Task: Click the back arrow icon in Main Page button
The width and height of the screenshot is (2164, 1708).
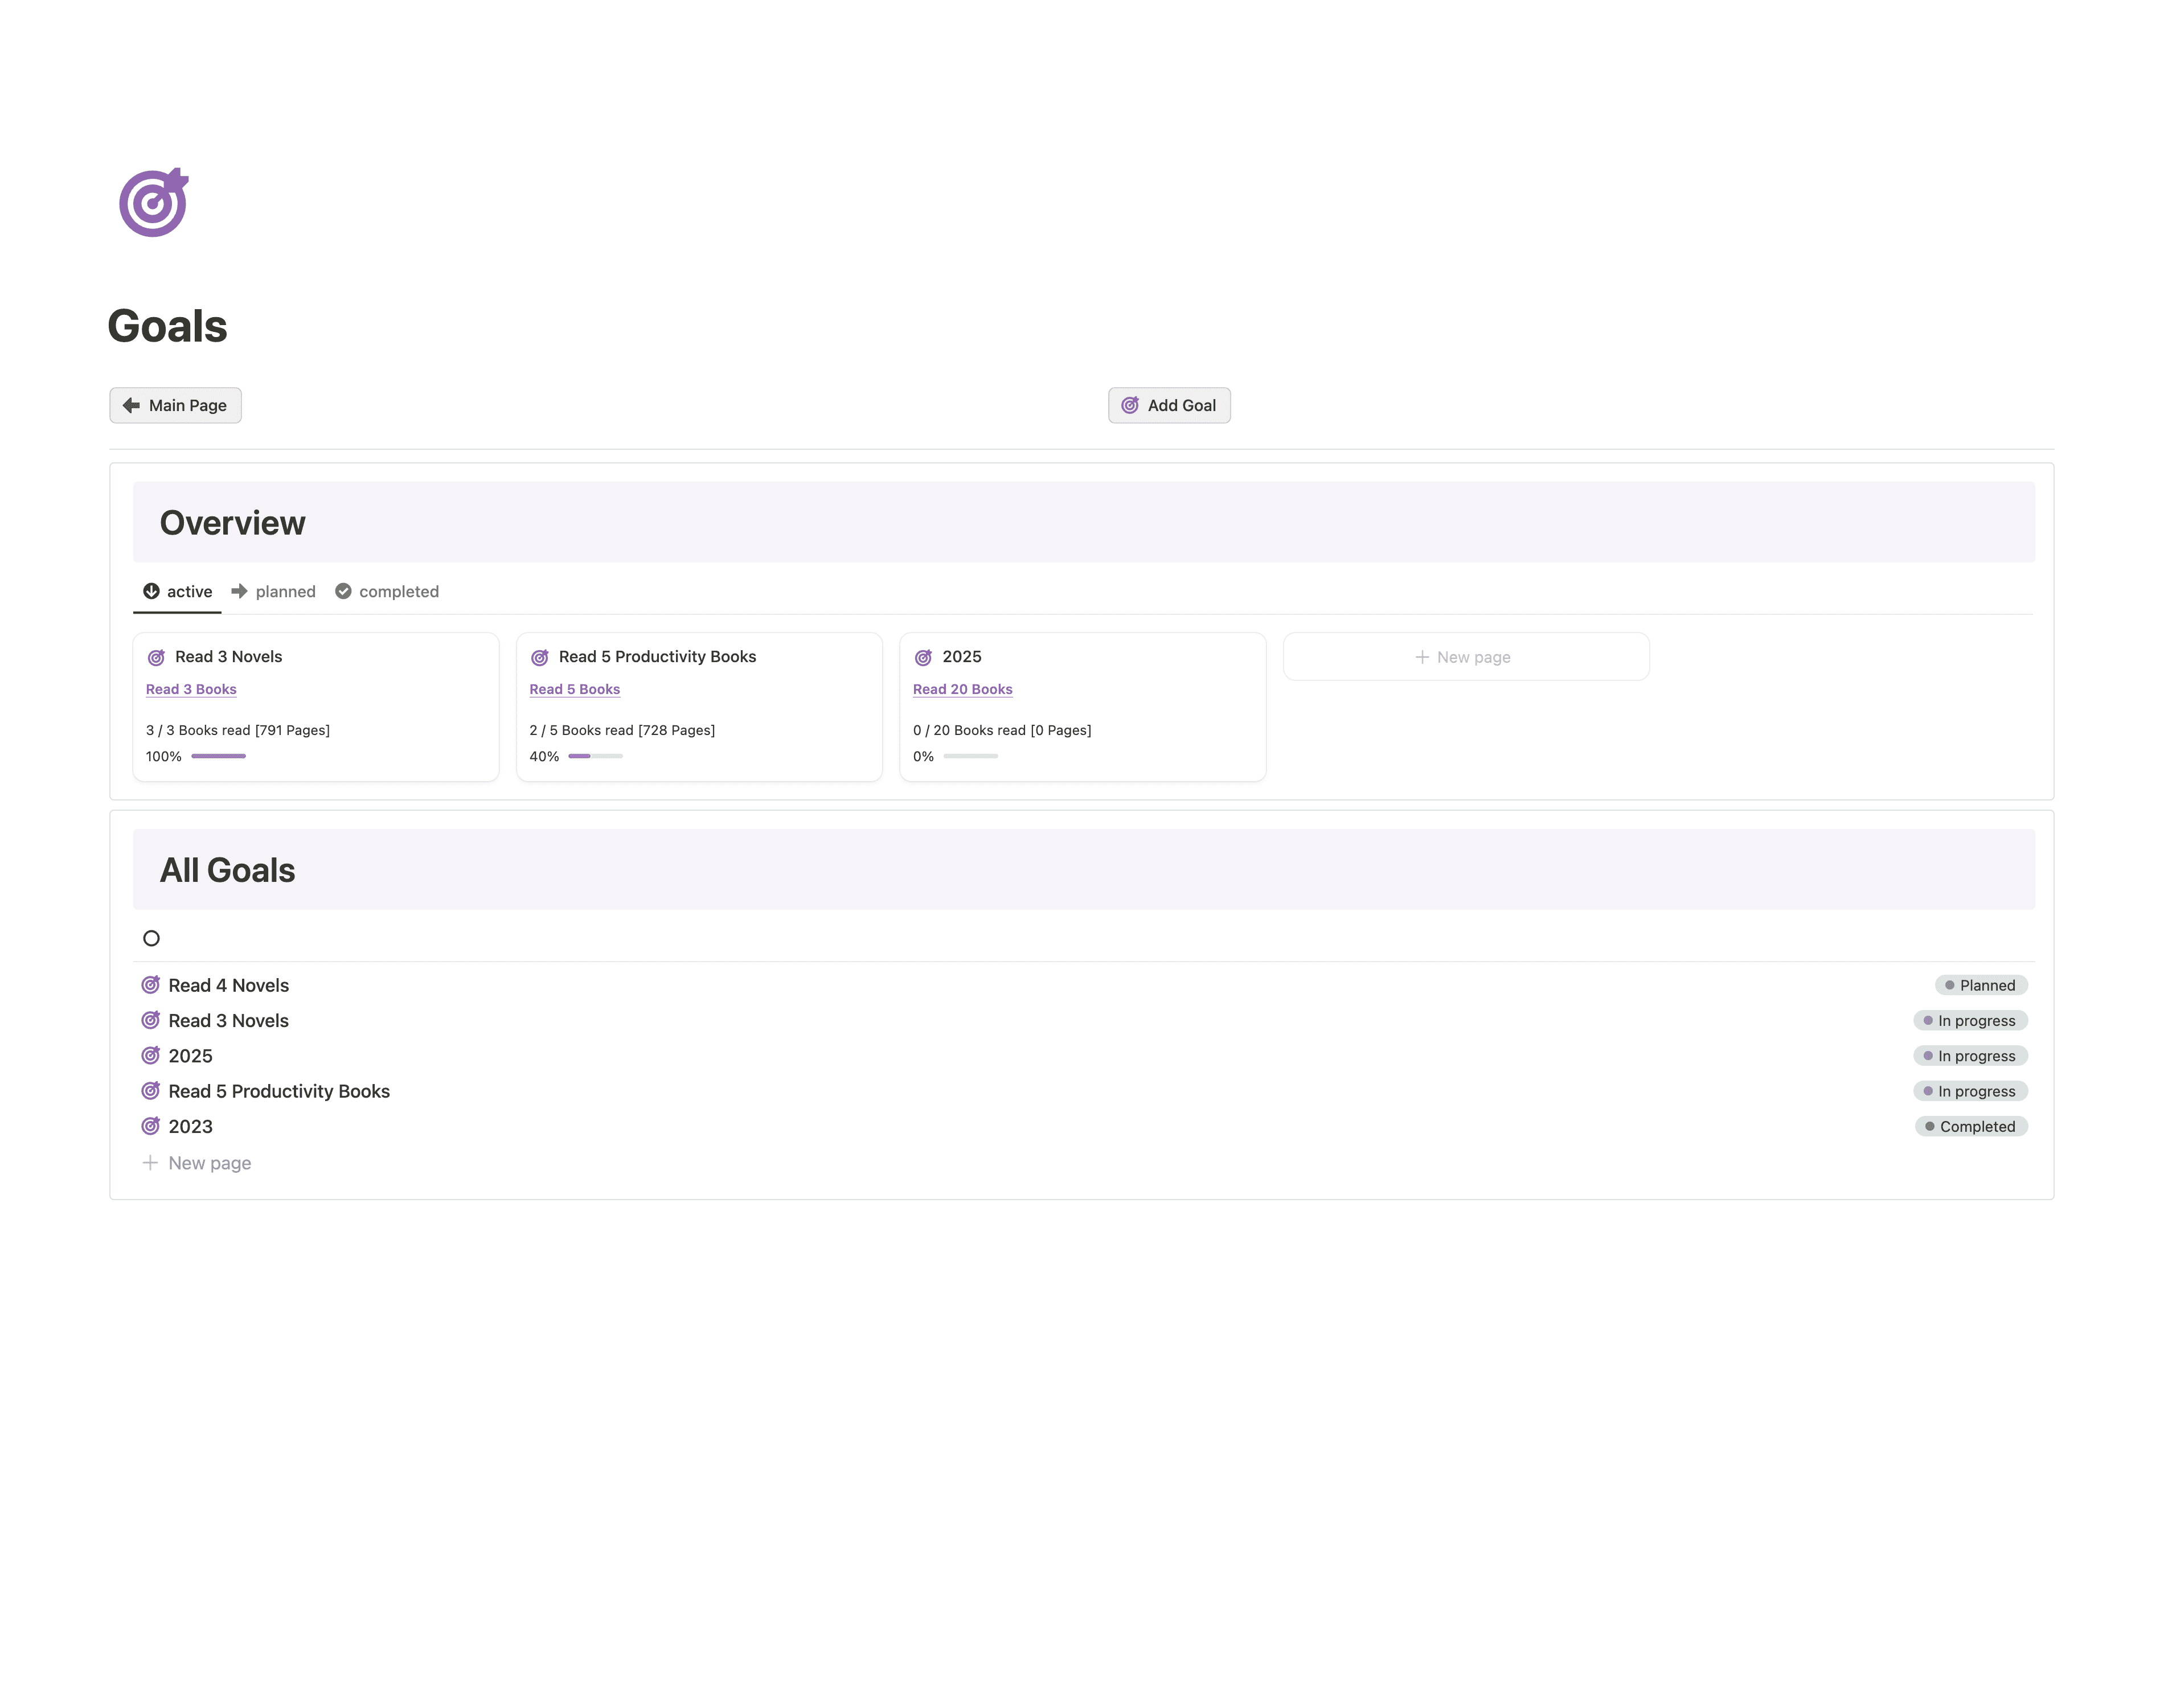Action: 131,405
